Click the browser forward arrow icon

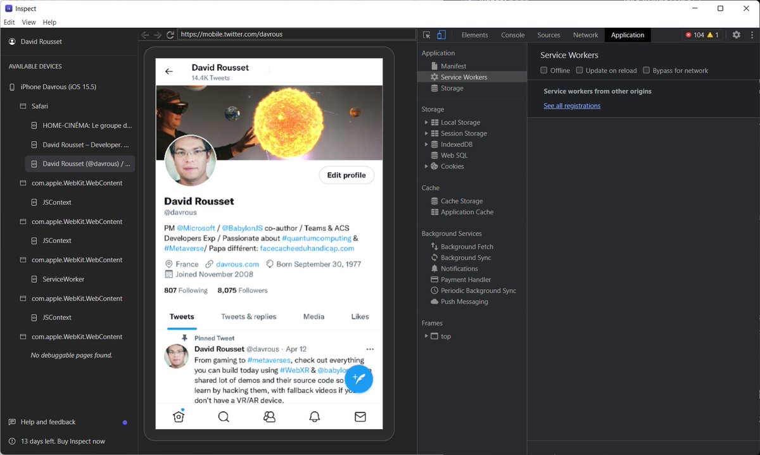pyautogui.click(x=158, y=35)
